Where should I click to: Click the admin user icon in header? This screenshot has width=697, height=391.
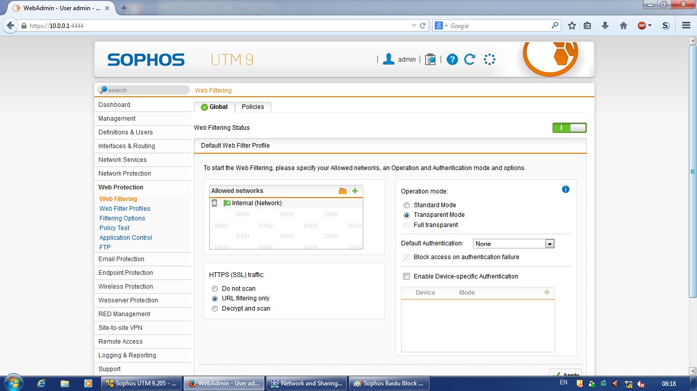pos(388,59)
